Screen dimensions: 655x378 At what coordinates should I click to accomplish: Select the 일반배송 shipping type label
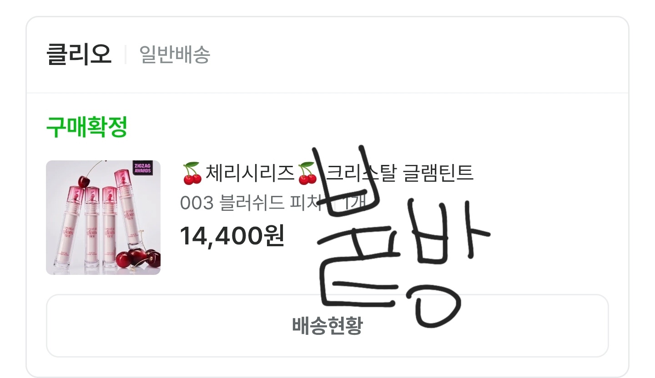(x=175, y=55)
